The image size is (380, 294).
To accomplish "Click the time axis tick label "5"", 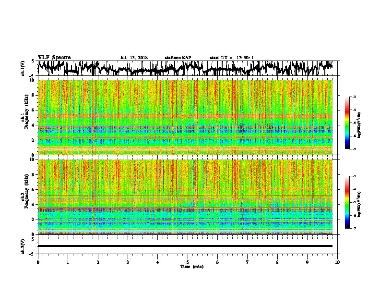I will click(x=188, y=262).
